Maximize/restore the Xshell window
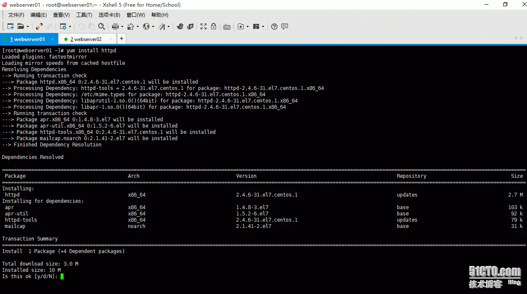This screenshot has width=527, height=294. coord(505,5)
